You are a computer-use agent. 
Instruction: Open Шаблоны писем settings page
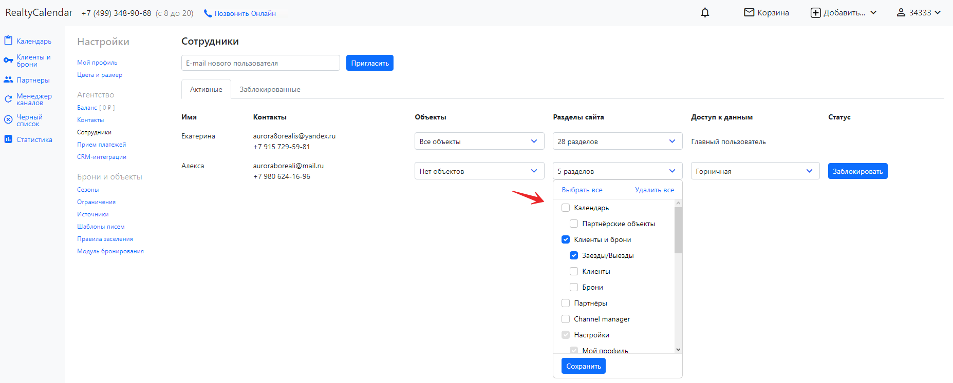(101, 227)
